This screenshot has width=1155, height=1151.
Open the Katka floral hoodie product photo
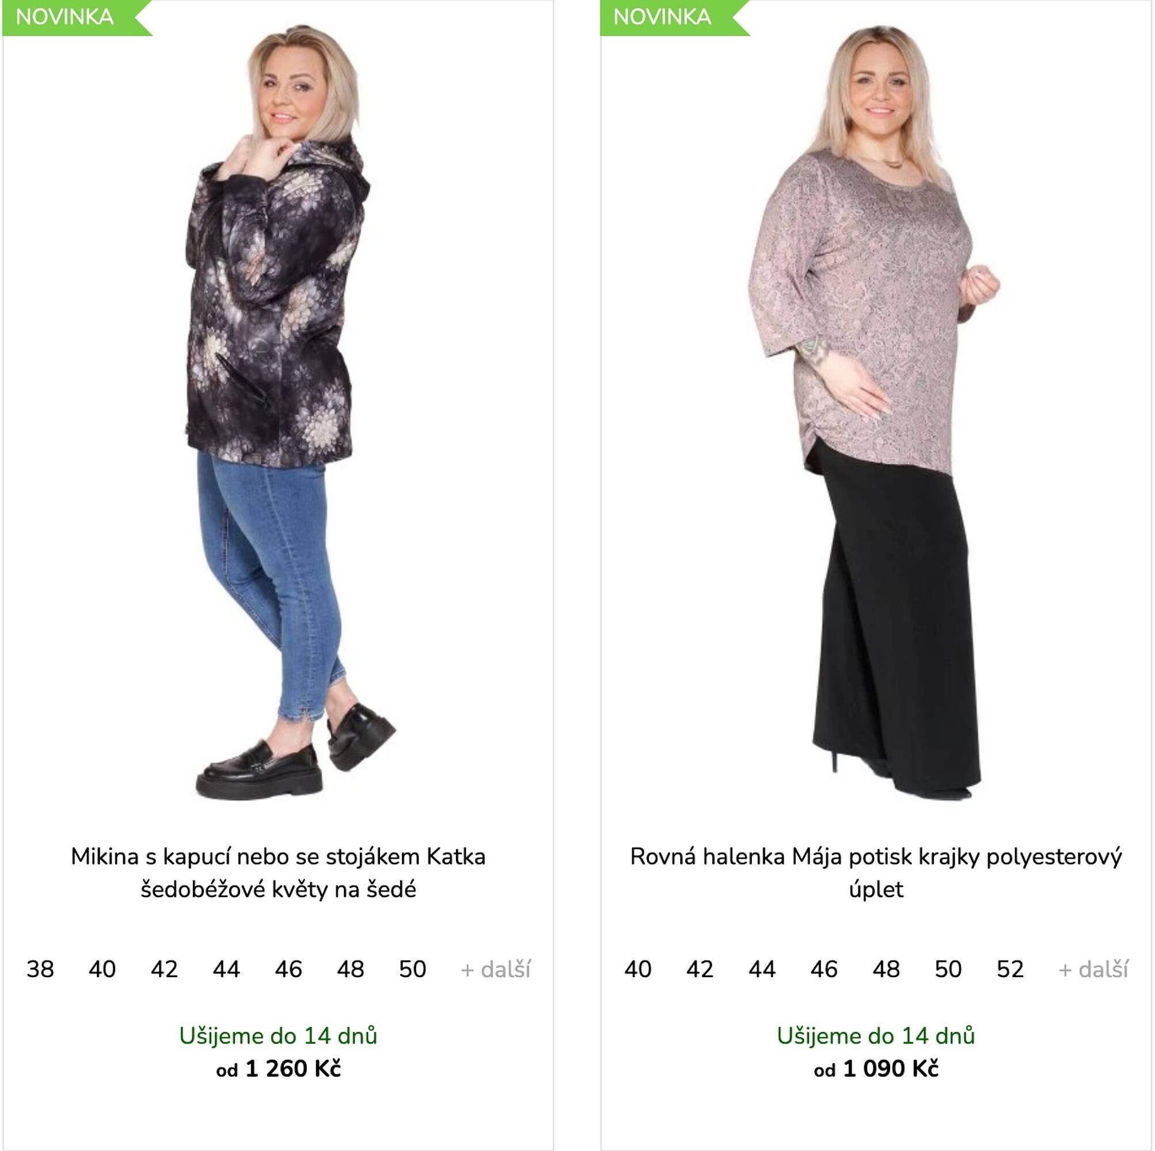click(278, 413)
